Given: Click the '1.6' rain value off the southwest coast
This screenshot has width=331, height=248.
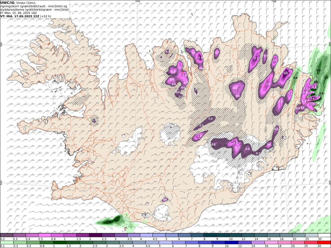Looking at the screenshot, I should 109,222.
